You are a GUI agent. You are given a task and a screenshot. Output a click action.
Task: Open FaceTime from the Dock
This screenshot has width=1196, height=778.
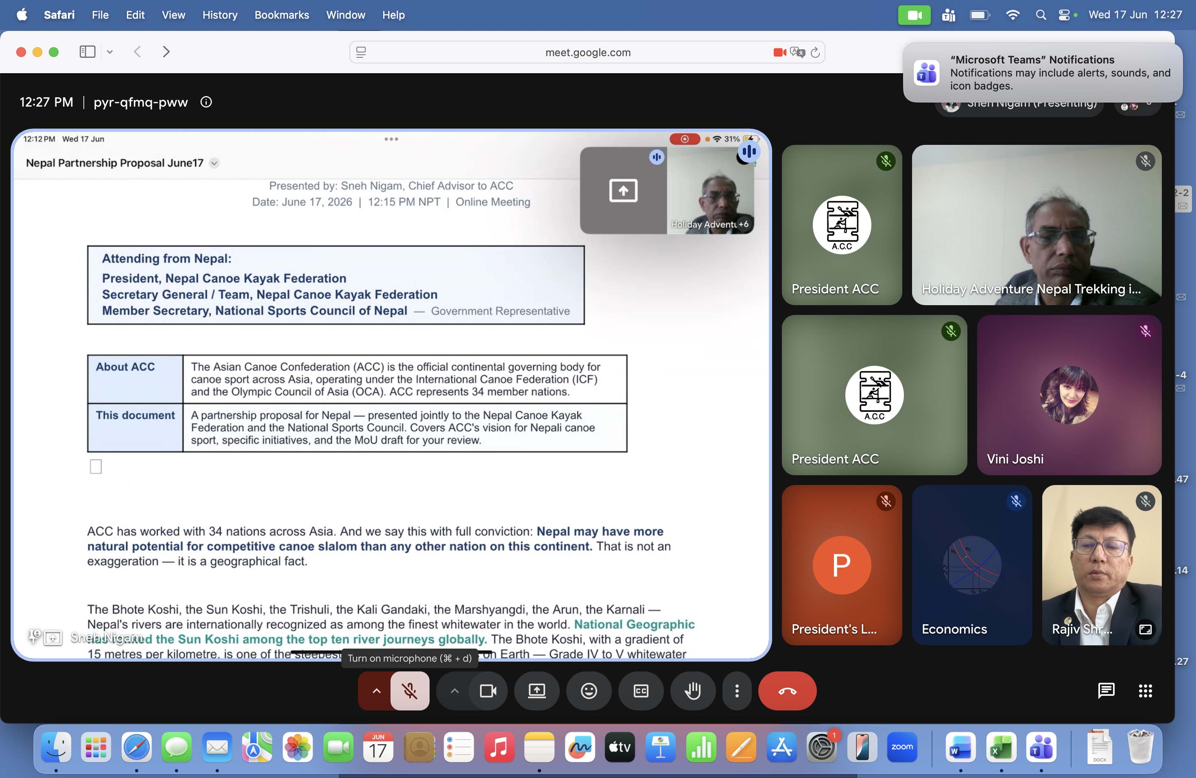(x=338, y=747)
